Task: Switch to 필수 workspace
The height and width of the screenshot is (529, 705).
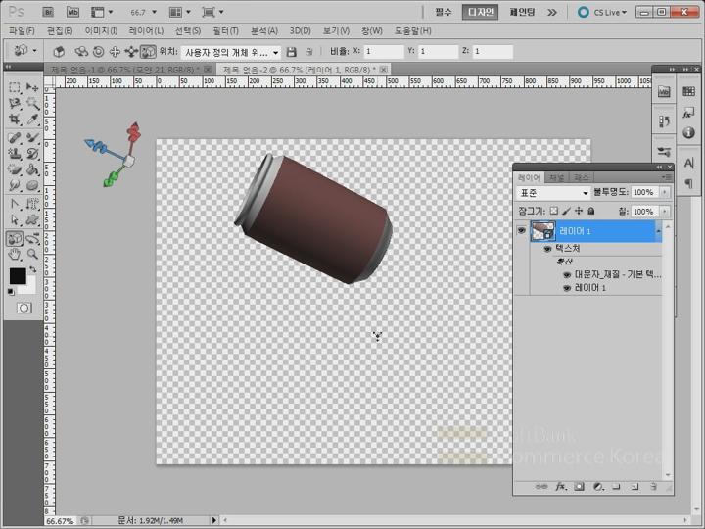Action: [443, 12]
